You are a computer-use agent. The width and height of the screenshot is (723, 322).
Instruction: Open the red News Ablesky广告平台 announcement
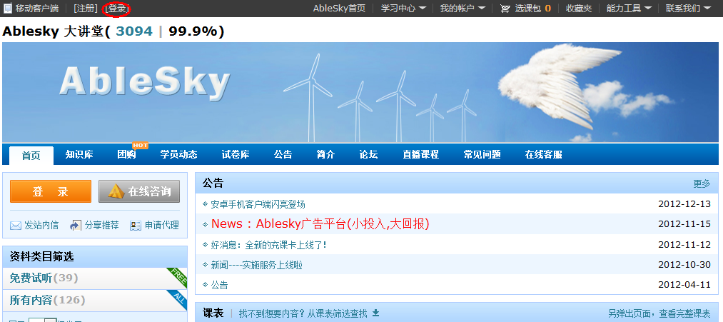pos(320,223)
